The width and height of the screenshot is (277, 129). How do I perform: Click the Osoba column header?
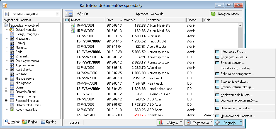[x=194, y=20]
